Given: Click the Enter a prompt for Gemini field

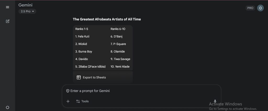Looking at the screenshot, I should point(141,91).
